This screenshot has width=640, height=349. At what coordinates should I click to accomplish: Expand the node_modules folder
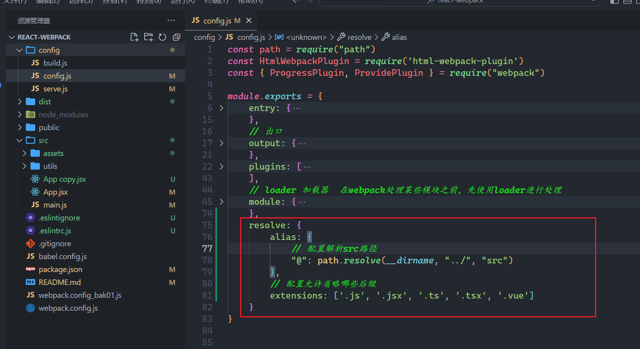pyautogui.click(x=20, y=115)
